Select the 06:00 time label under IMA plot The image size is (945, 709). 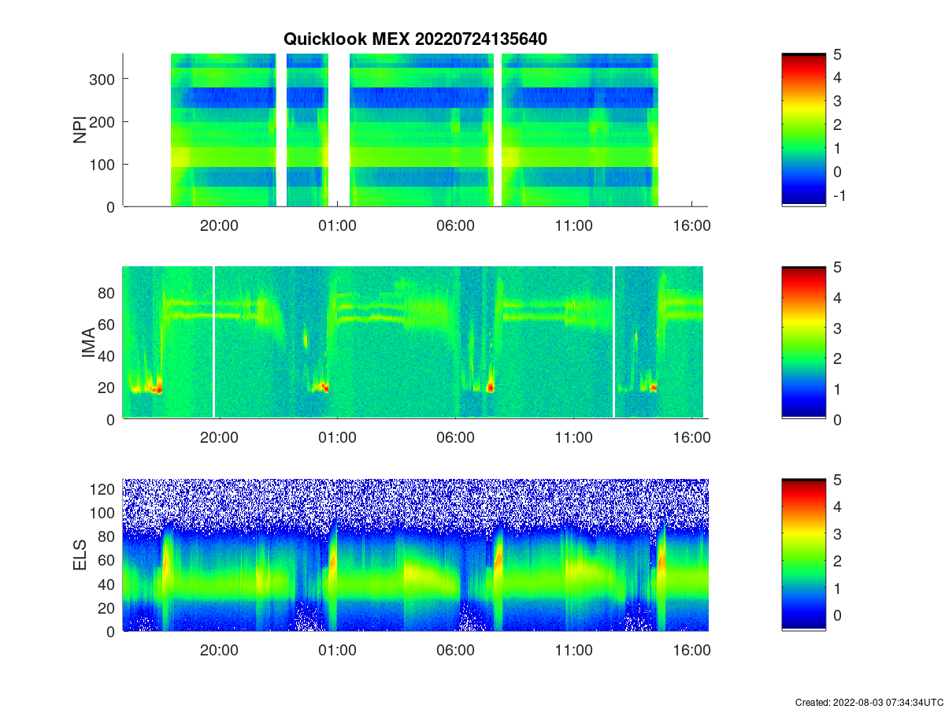coord(455,437)
